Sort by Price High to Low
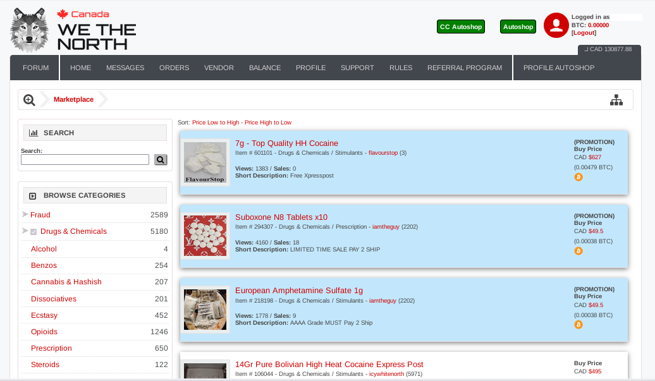The height and width of the screenshot is (381, 655). pos(268,123)
